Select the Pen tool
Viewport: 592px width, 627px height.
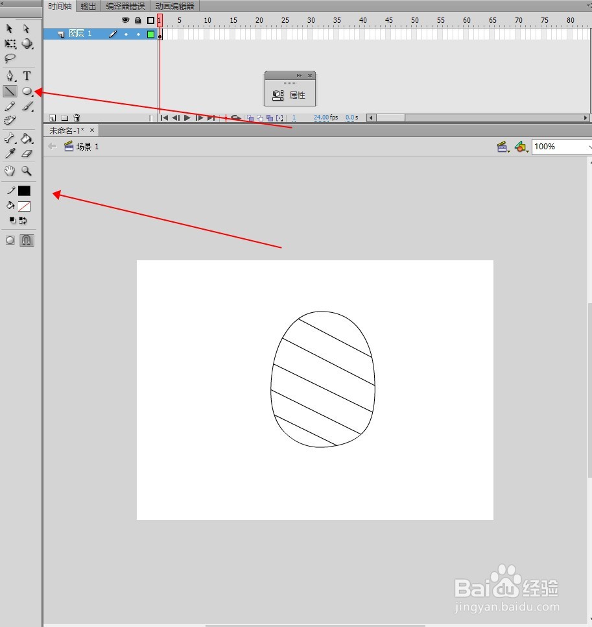[x=9, y=76]
